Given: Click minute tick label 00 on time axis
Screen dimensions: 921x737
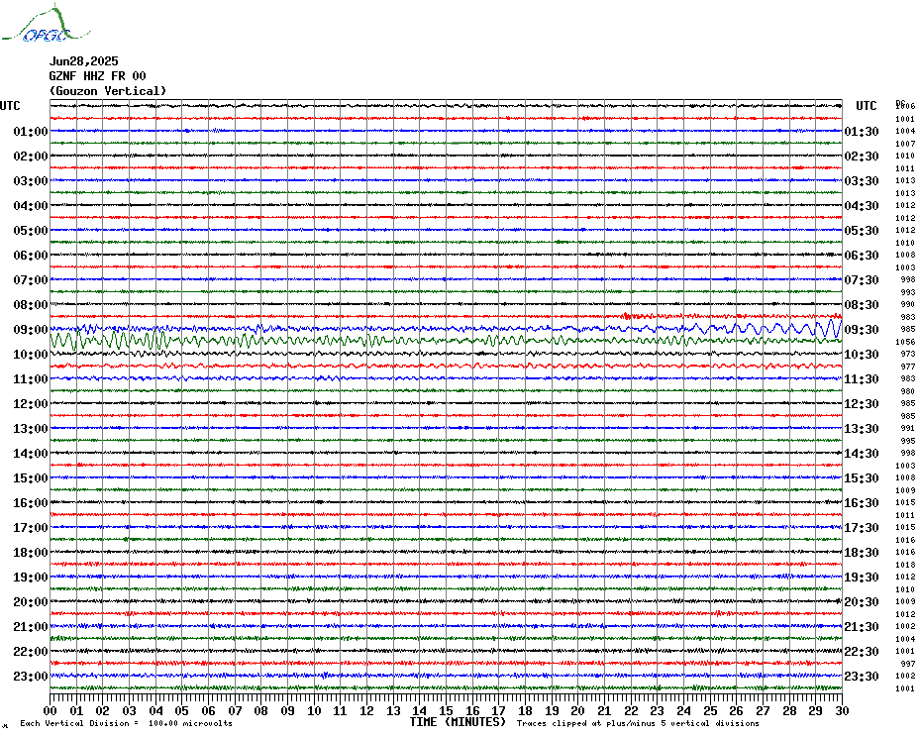Looking at the screenshot, I should click(51, 711).
